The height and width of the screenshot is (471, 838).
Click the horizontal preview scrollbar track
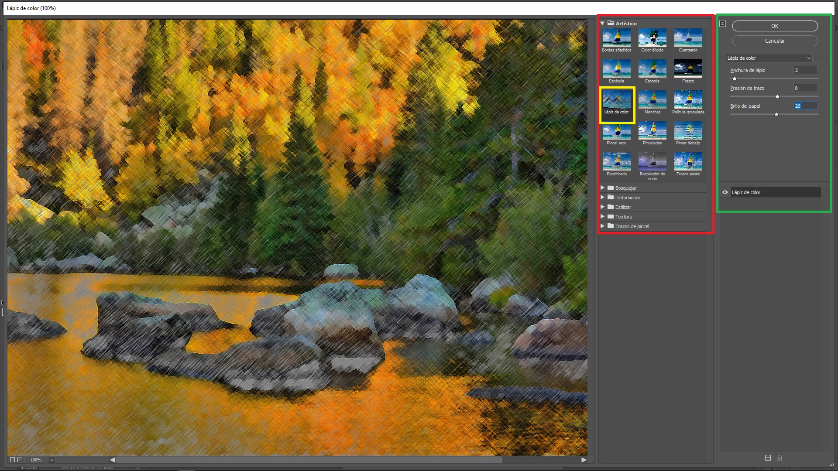click(348, 460)
